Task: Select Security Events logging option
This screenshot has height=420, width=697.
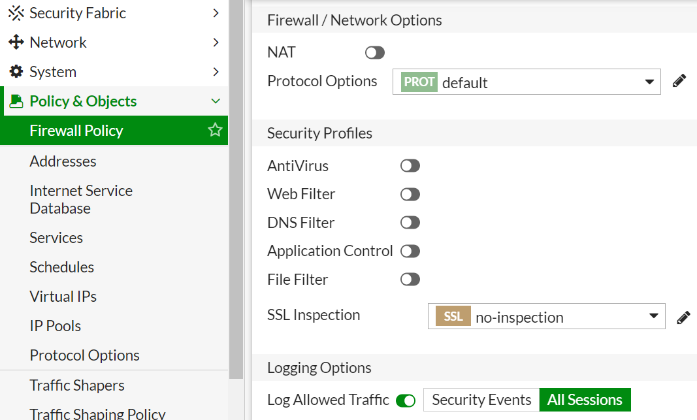Action: point(481,400)
